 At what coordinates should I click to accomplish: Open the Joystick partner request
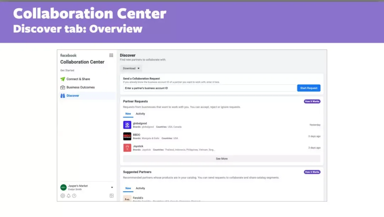pyautogui.click(x=222, y=148)
